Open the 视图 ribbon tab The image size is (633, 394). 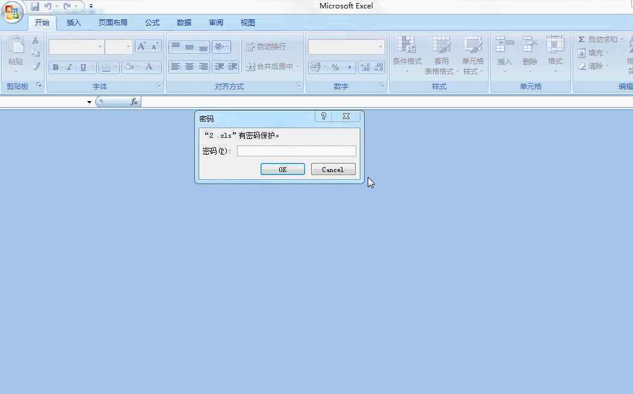tap(247, 23)
